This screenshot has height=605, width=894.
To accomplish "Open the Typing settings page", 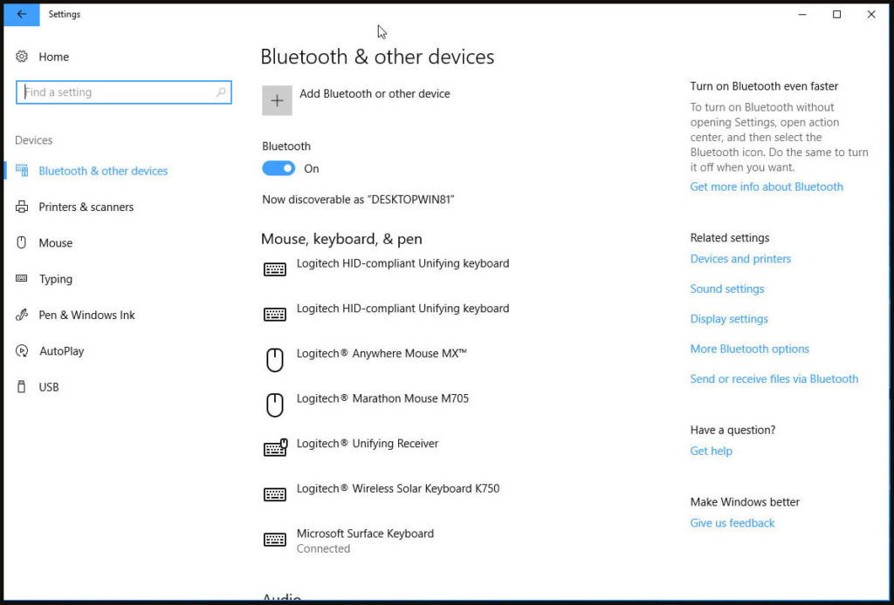I will coord(55,279).
